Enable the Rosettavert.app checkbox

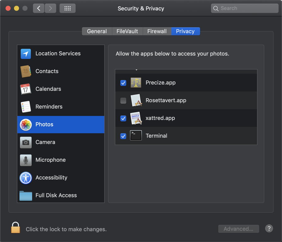[123, 101]
